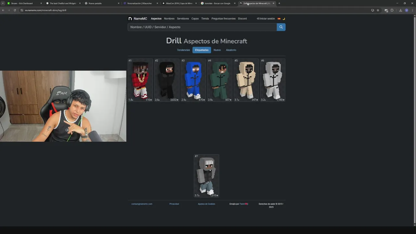Switch to the Tendencias tab

(183, 50)
